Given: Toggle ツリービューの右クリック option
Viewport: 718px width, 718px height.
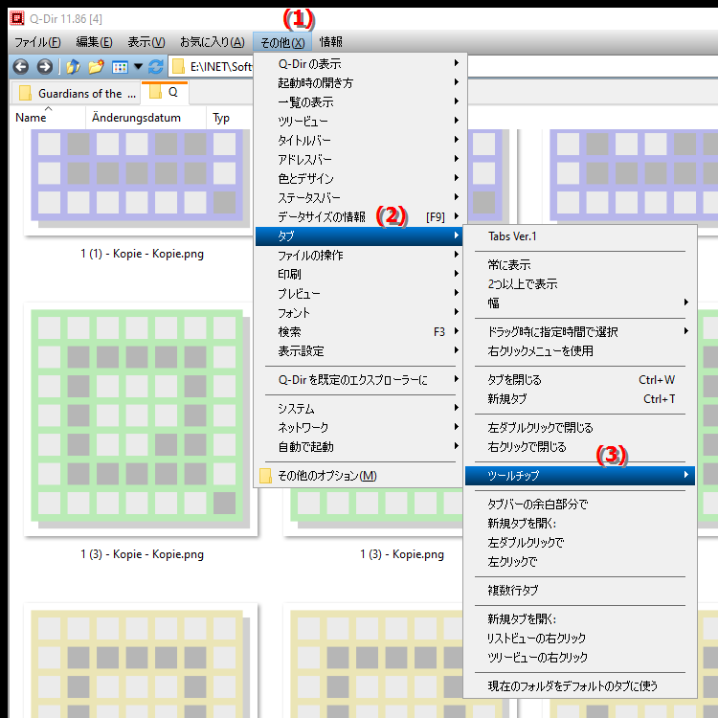Looking at the screenshot, I should tap(580, 657).
